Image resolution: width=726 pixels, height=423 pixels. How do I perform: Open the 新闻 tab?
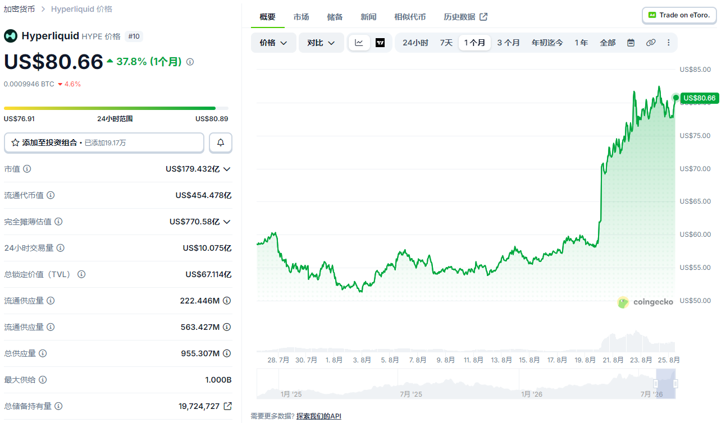368,17
